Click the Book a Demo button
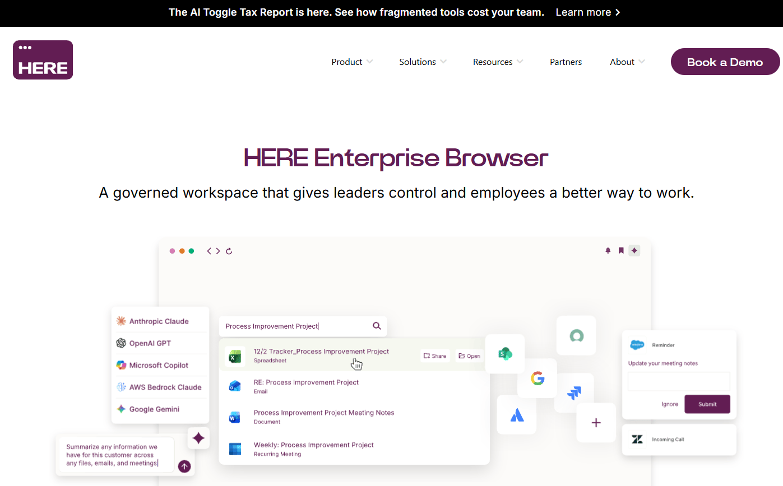The image size is (783, 486). (725, 62)
